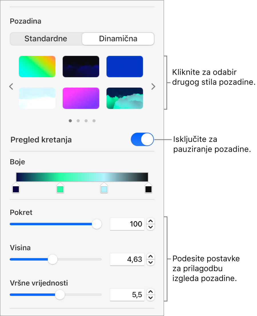Increase Vršne vrijednosti with stepper up arrow
This screenshot has height=316, width=257.
point(151,292)
